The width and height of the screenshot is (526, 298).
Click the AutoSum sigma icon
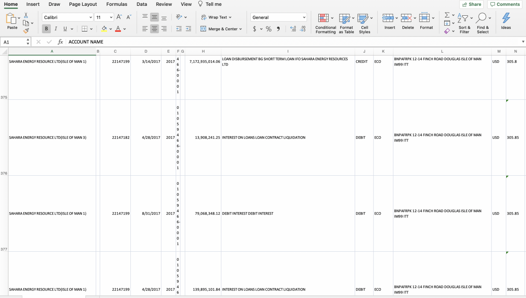tap(447, 15)
